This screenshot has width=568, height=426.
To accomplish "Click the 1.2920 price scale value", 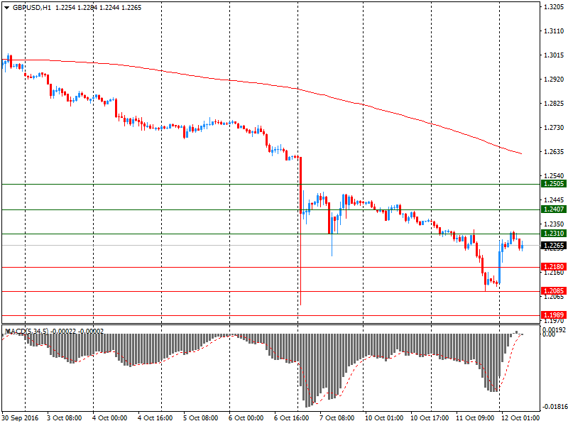I will [554, 80].
